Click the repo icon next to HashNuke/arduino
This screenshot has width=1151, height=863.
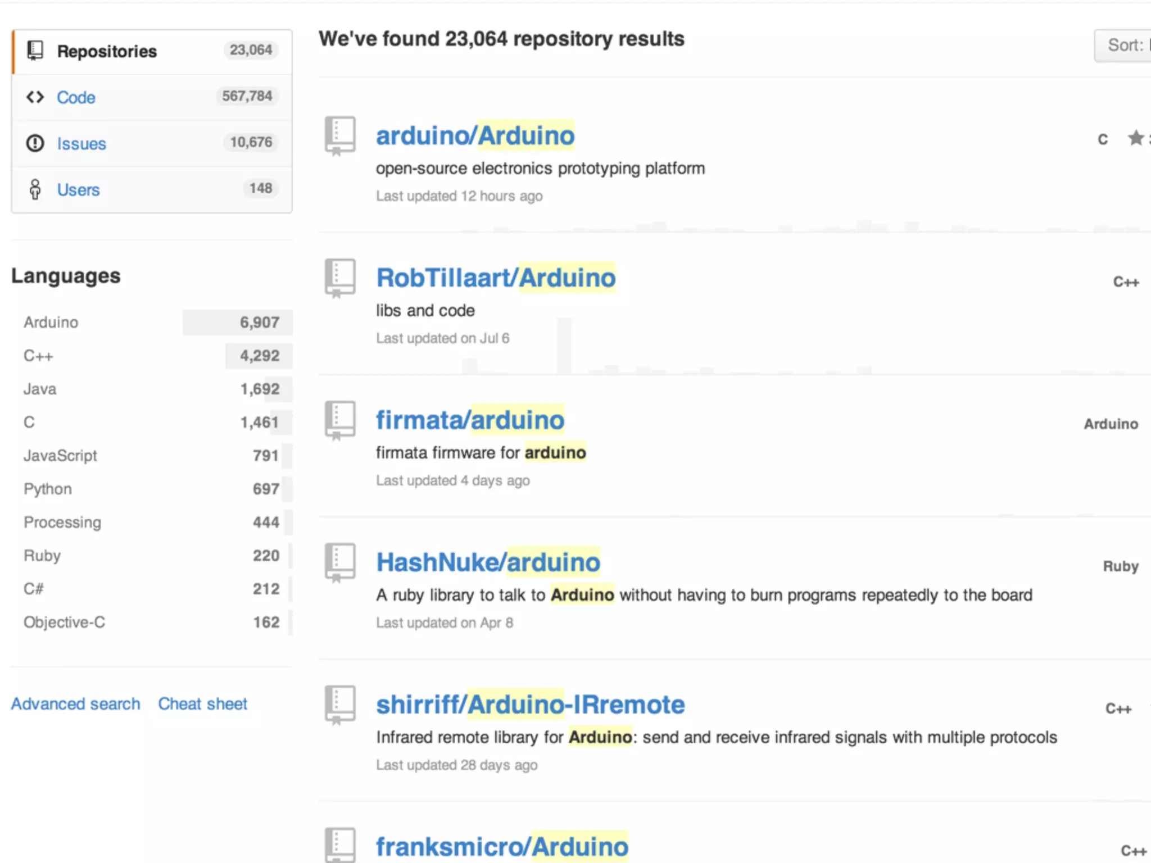point(339,562)
